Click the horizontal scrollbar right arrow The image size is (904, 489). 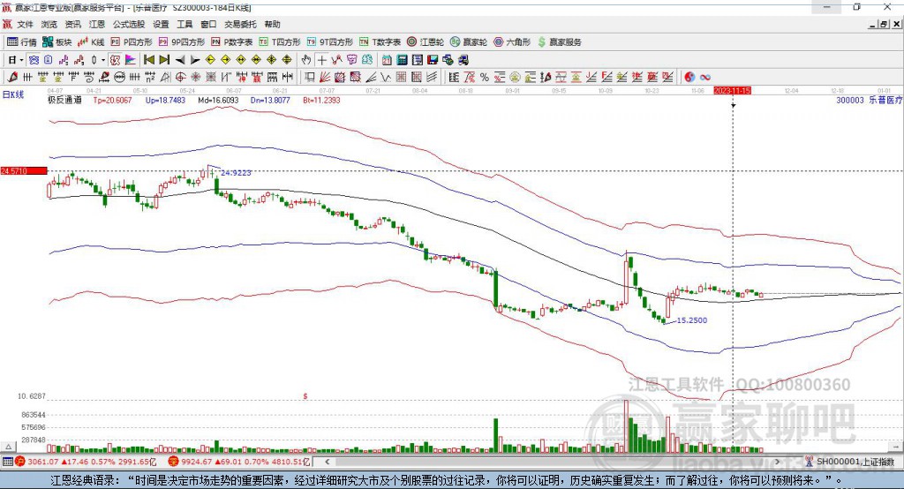(x=777, y=462)
